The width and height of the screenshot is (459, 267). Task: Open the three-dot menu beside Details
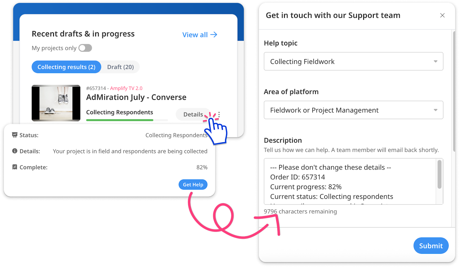click(x=219, y=115)
